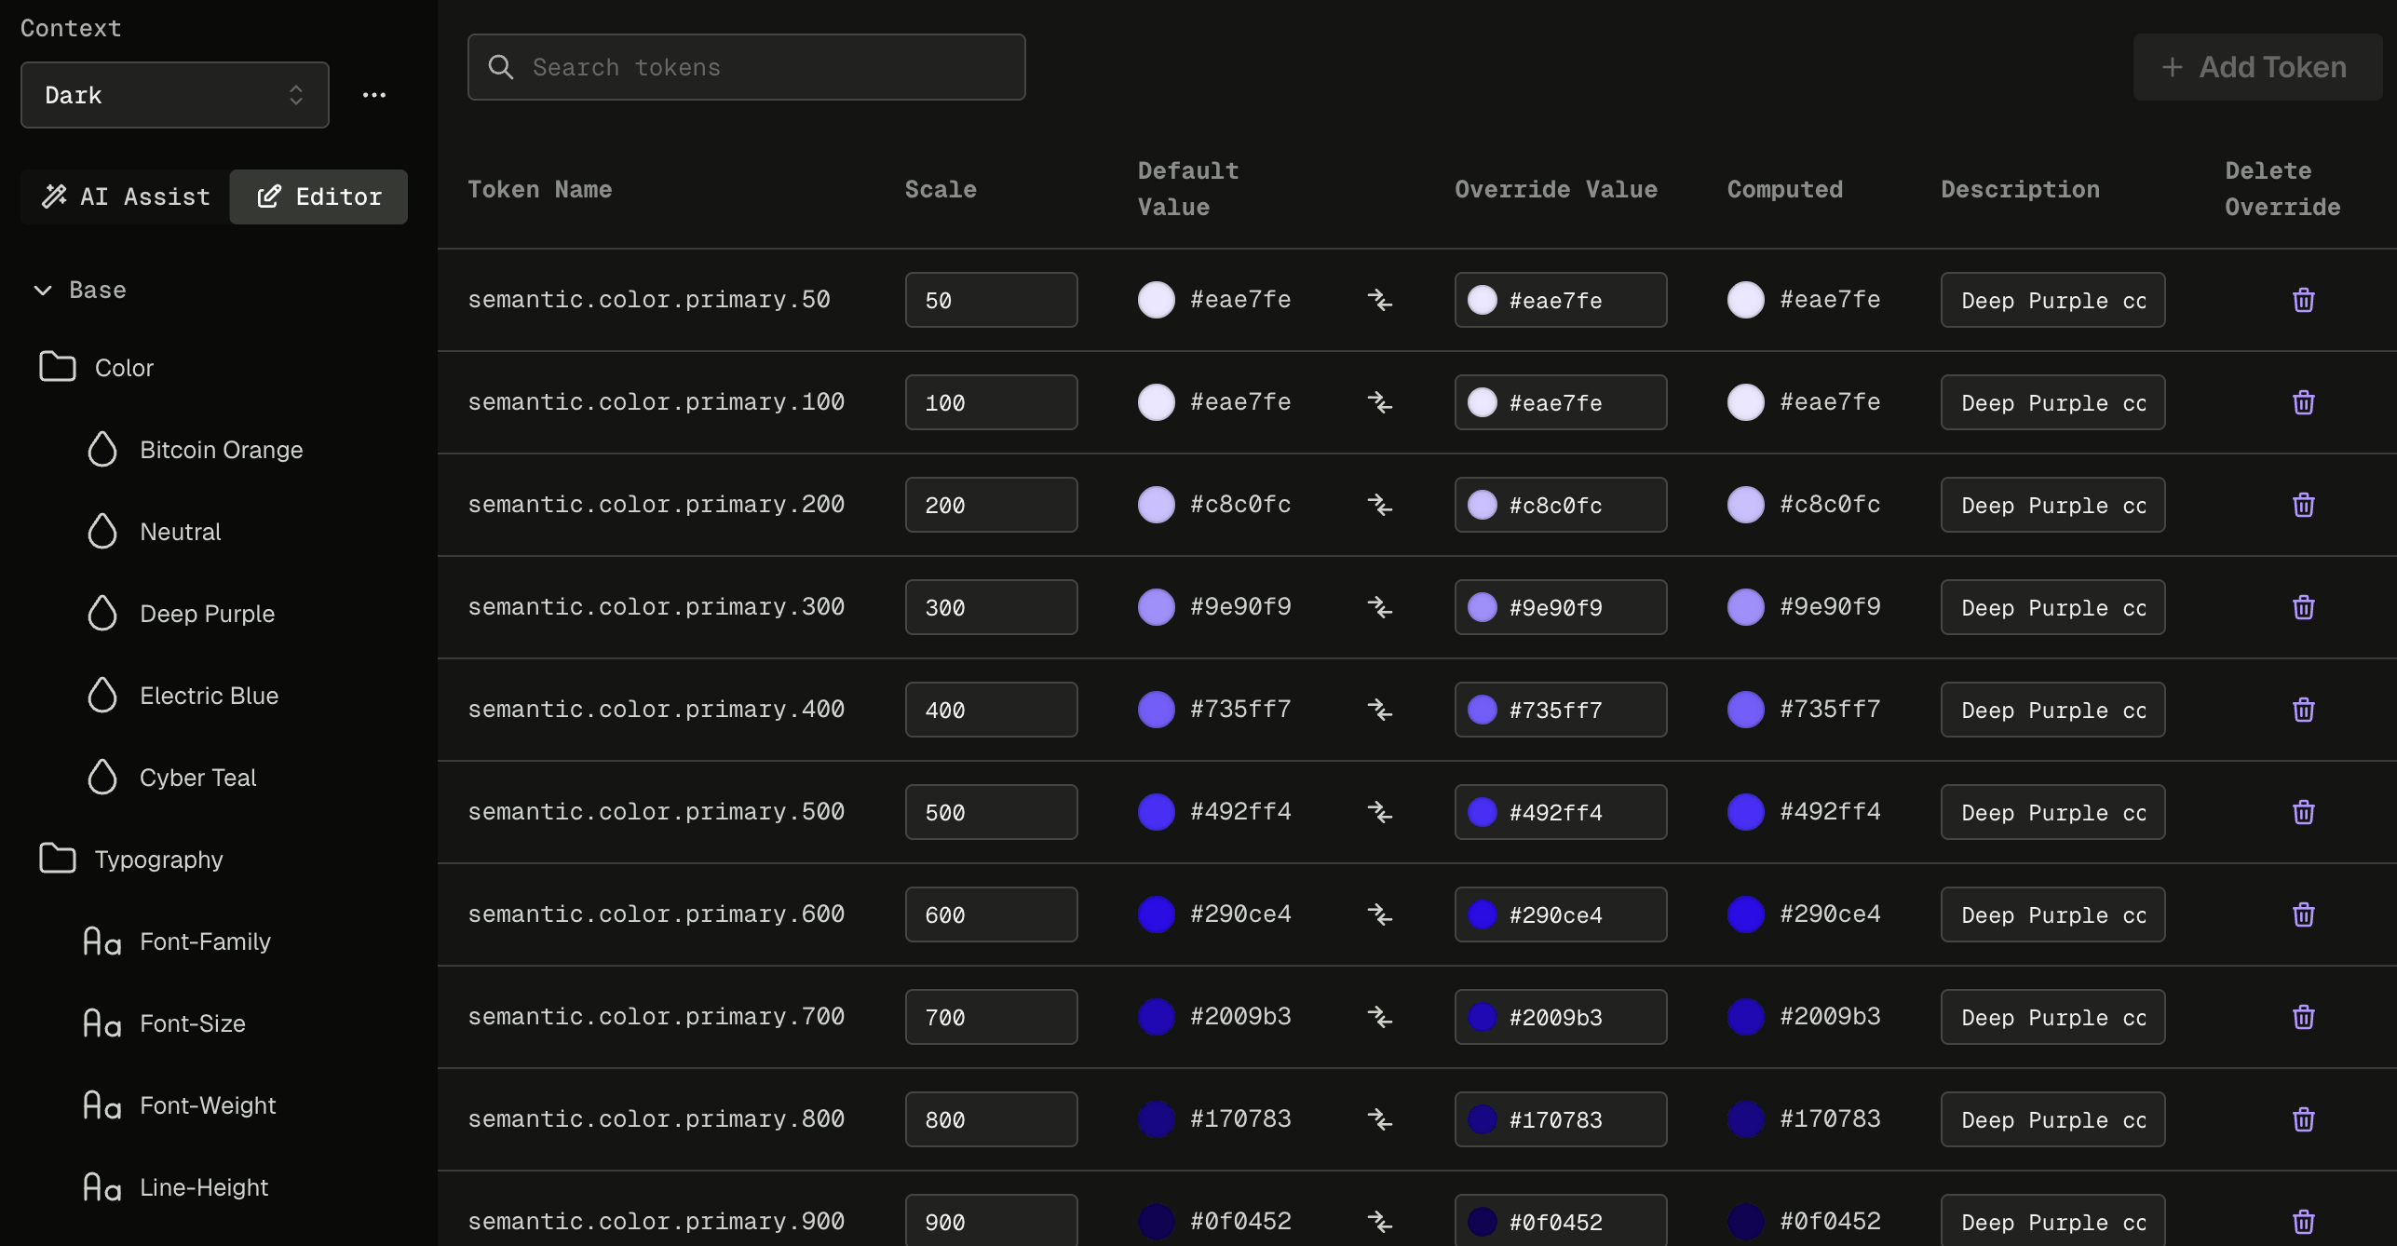Viewport: 2397px width, 1246px height.
Task: Collapse the Base tree section
Action: [41, 290]
